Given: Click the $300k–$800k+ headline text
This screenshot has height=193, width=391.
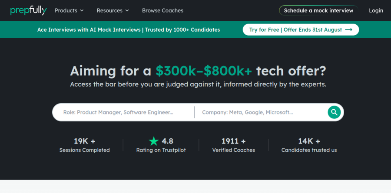Looking at the screenshot, I should pyautogui.click(x=204, y=71).
